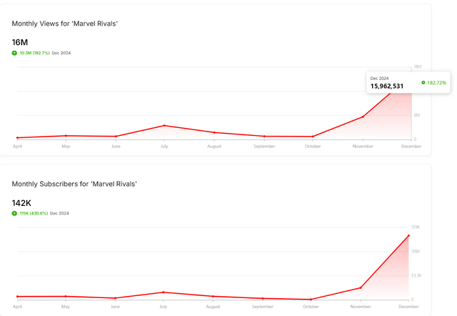Click the 'Monthly Subscribers for Marvel Rivals' title
457x316 pixels.
(74, 184)
